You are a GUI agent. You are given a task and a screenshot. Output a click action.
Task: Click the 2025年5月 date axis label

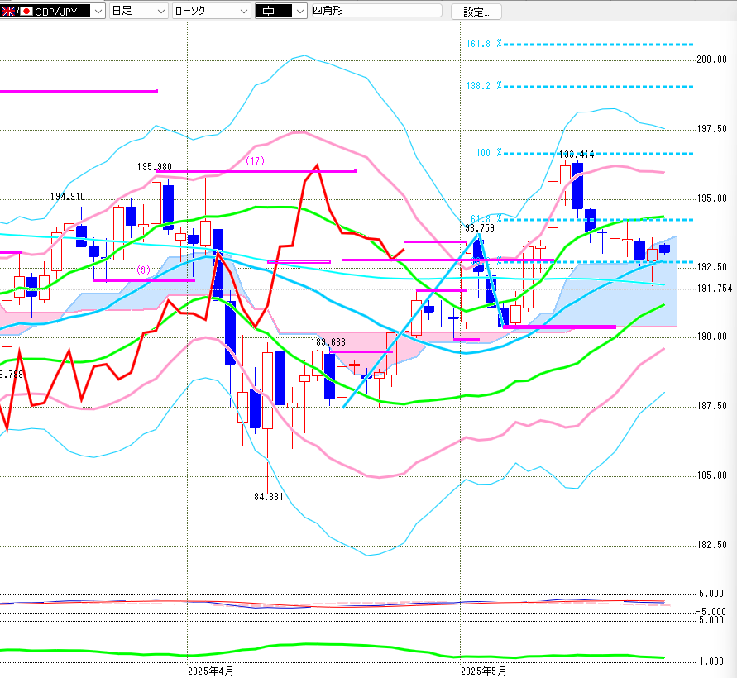click(x=484, y=671)
